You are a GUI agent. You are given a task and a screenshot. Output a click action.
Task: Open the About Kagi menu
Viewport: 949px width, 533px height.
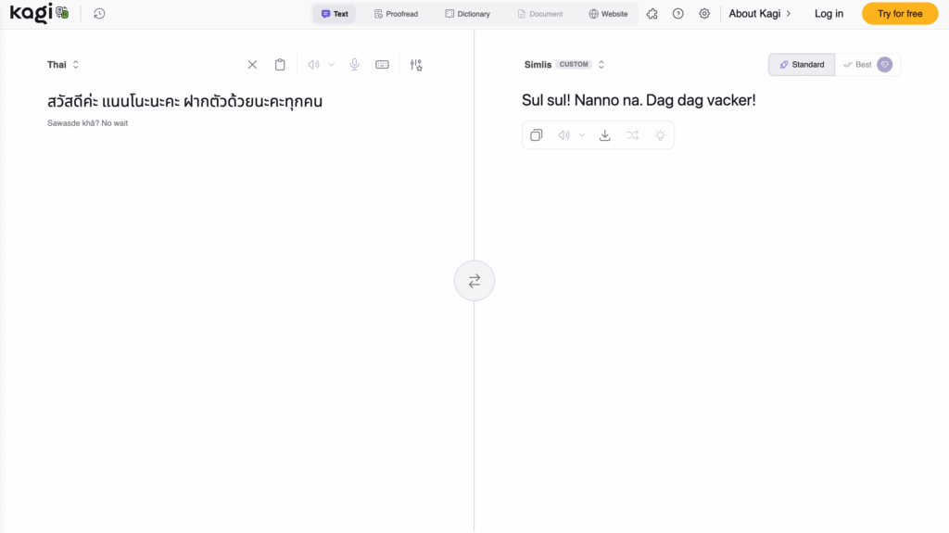click(x=760, y=13)
